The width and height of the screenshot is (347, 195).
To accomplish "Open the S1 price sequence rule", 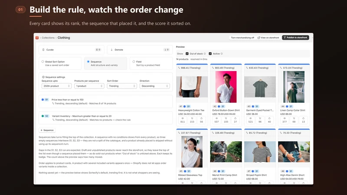I will 105,101.
